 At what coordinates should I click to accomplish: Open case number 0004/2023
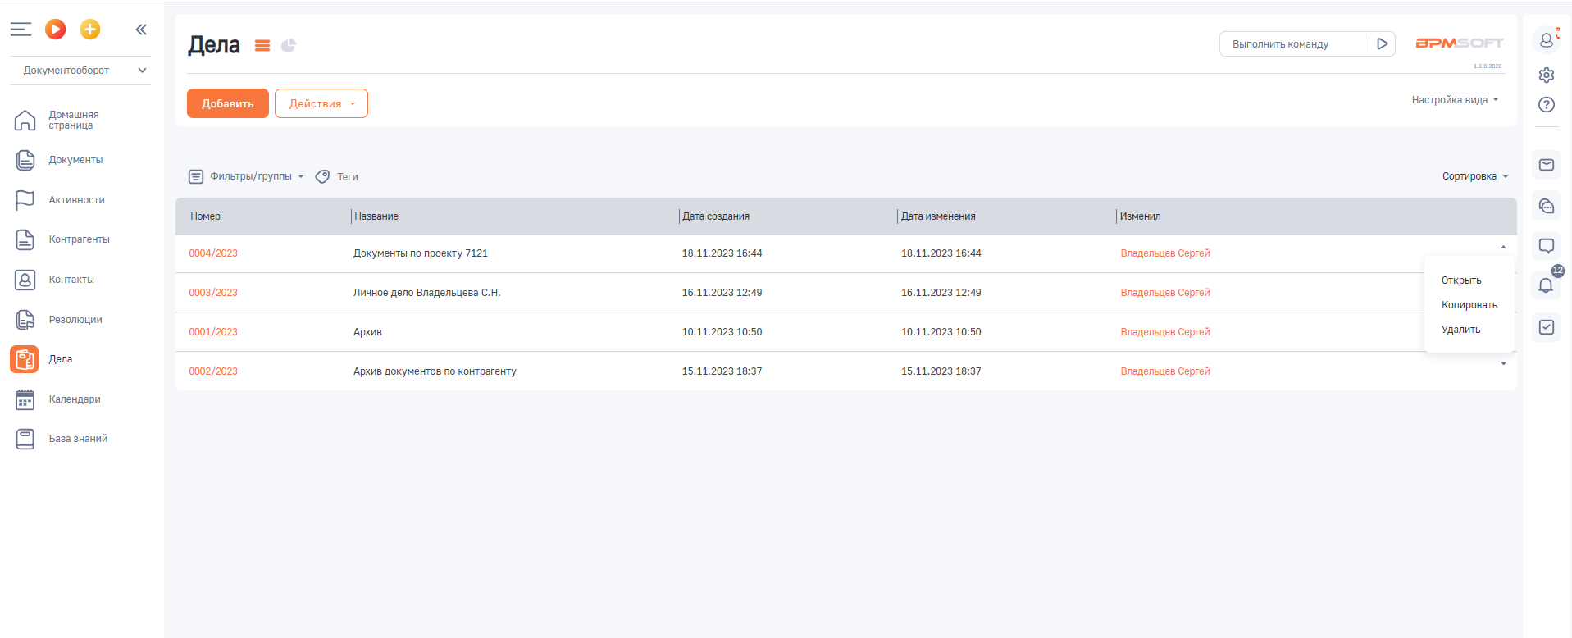(x=213, y=253)
